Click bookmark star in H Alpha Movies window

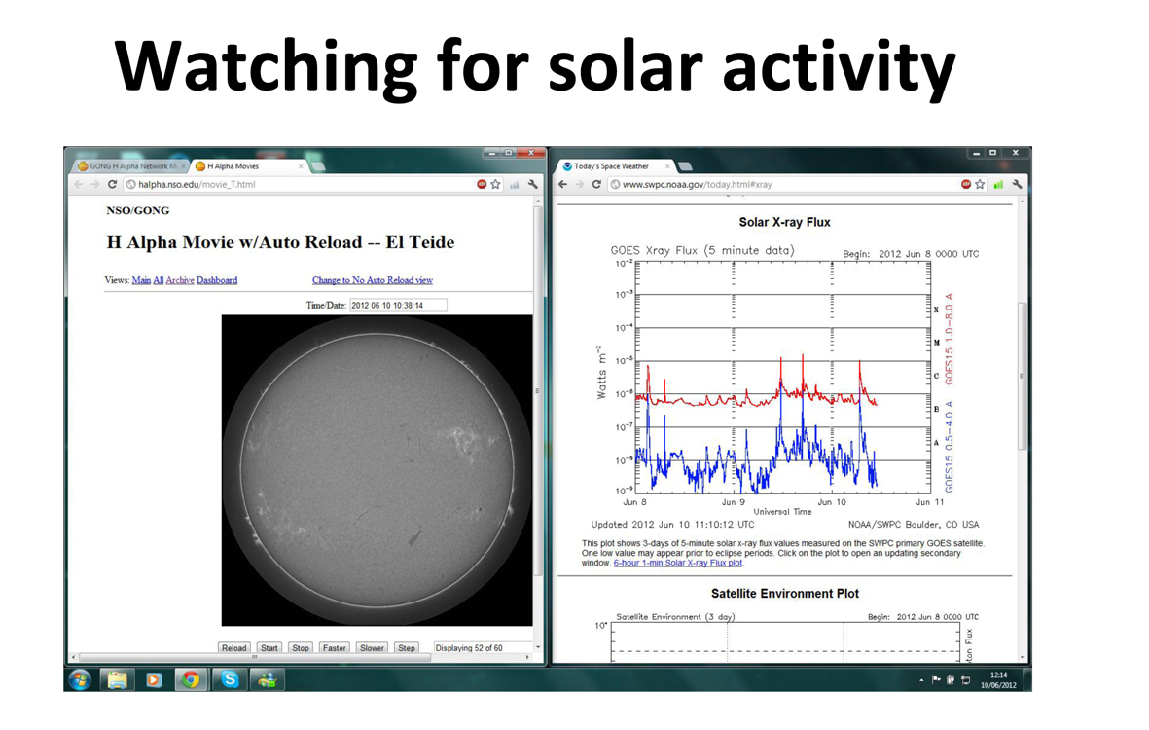pos(496,185)
